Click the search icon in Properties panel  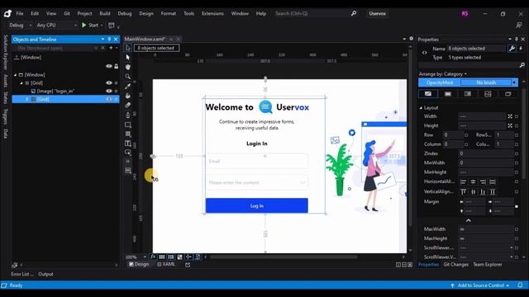coord(522,65)
